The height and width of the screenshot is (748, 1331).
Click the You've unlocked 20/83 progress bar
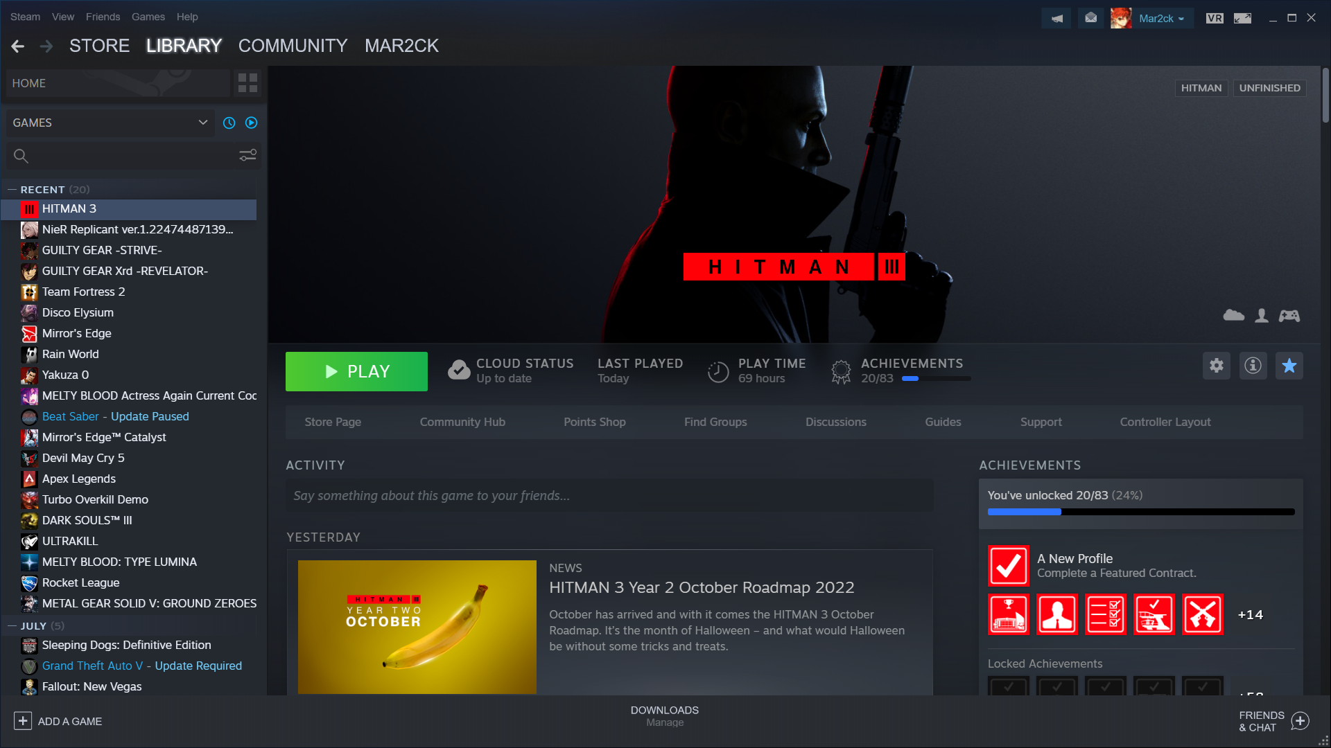[x=1141, y=512]
